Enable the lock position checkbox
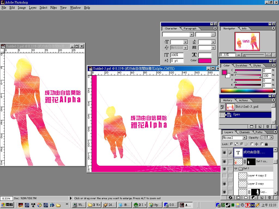Screen dimensions: 279x209 tap(252, 144)
